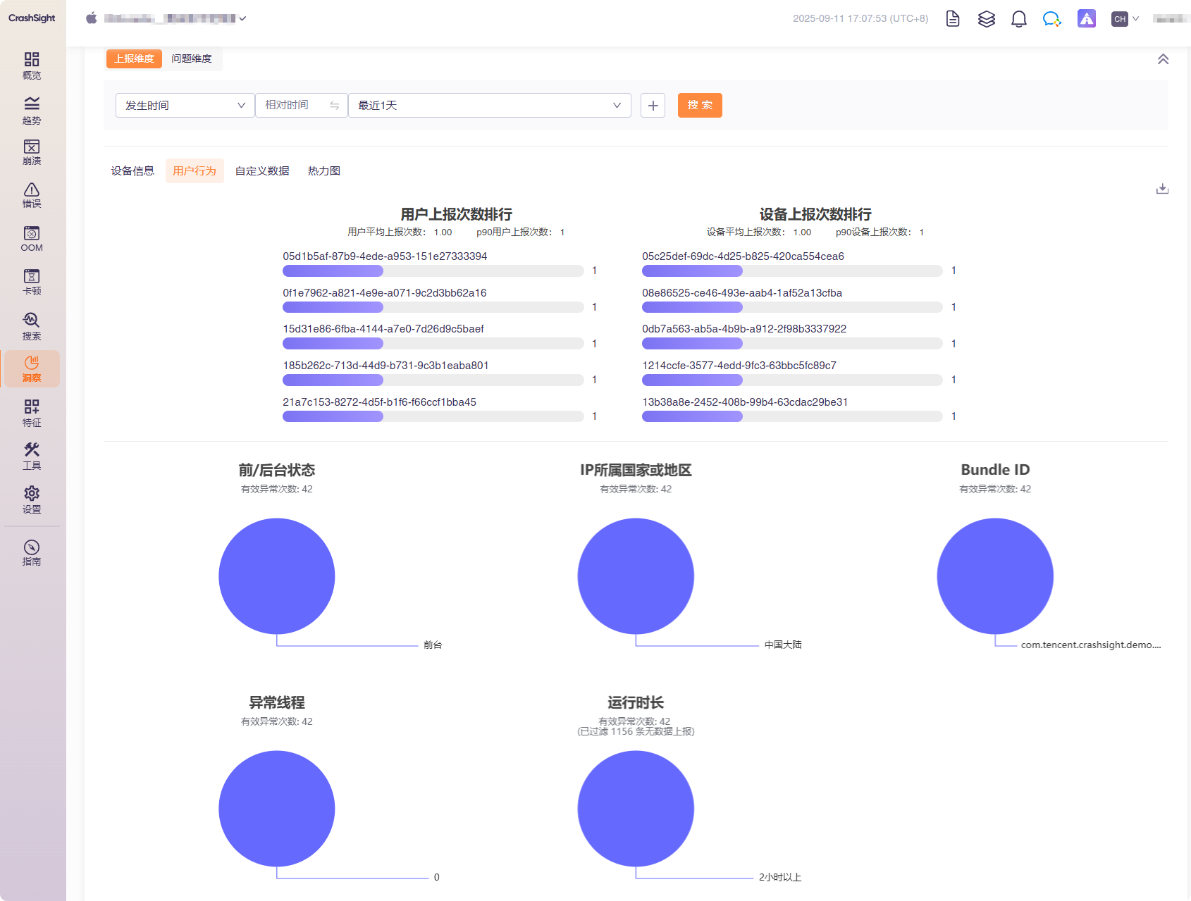Collapse the filter panel with double chevron
Image resolution: width=1191 pixels, height=901 pixels.
click(1163, 59)
